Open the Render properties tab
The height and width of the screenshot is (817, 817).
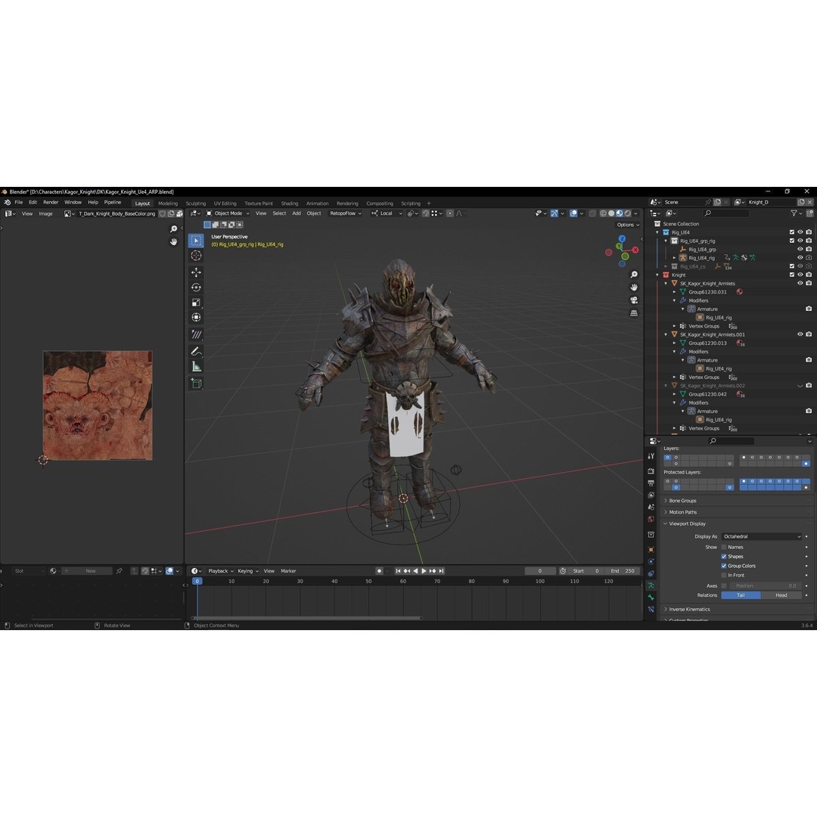(x=651, y=471)
